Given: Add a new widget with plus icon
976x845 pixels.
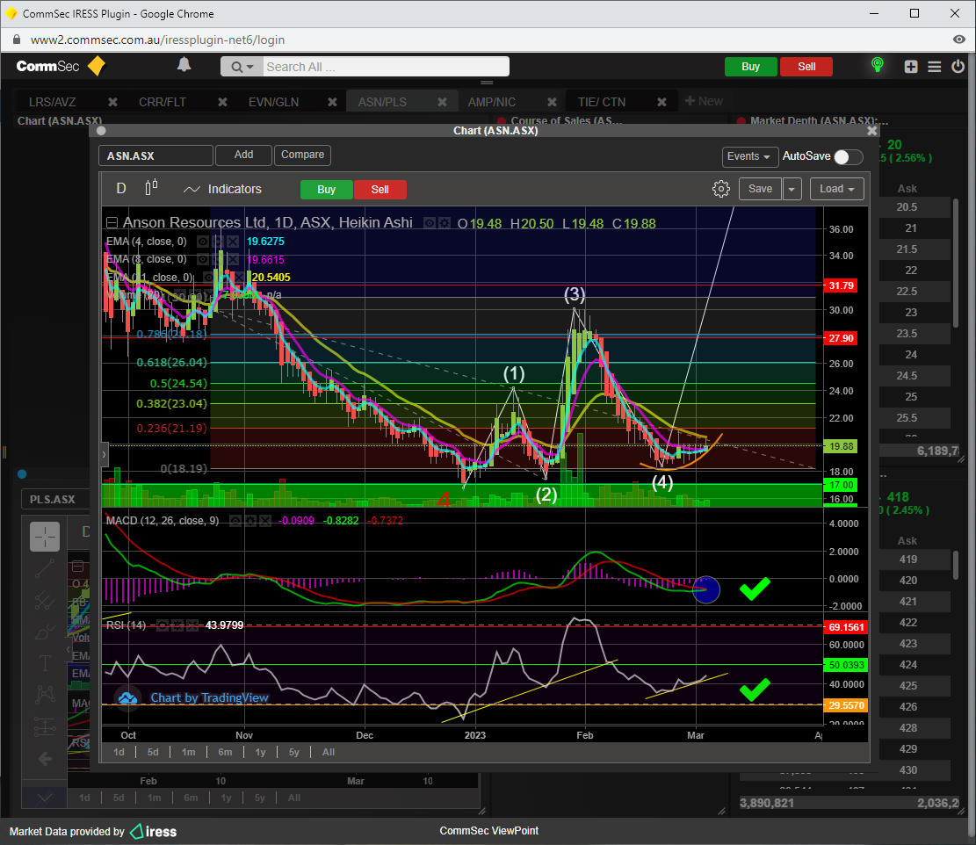Looking at the screenshot, I should (x=911, y=67).
